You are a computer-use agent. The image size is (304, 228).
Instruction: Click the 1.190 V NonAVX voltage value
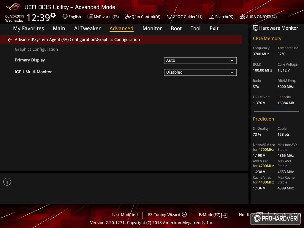point(259,156)
